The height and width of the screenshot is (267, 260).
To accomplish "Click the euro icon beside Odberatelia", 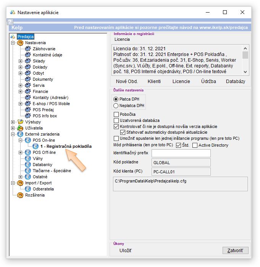I will (27, 189).
